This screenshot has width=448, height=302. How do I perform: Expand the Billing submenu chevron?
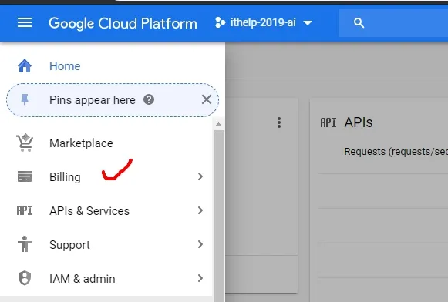coord(200,176)
